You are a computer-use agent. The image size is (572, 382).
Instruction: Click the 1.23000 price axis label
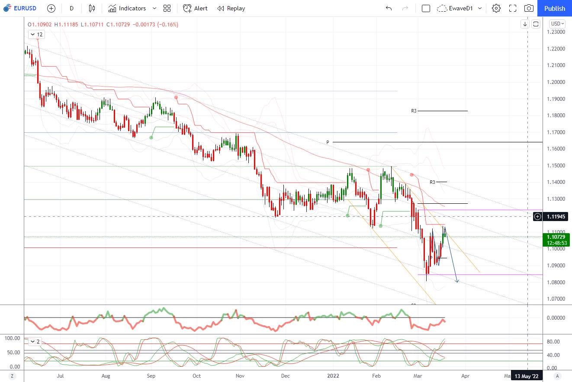[556, 32]
